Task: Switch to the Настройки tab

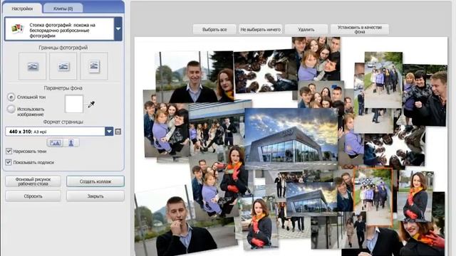Action: point(22,9)
